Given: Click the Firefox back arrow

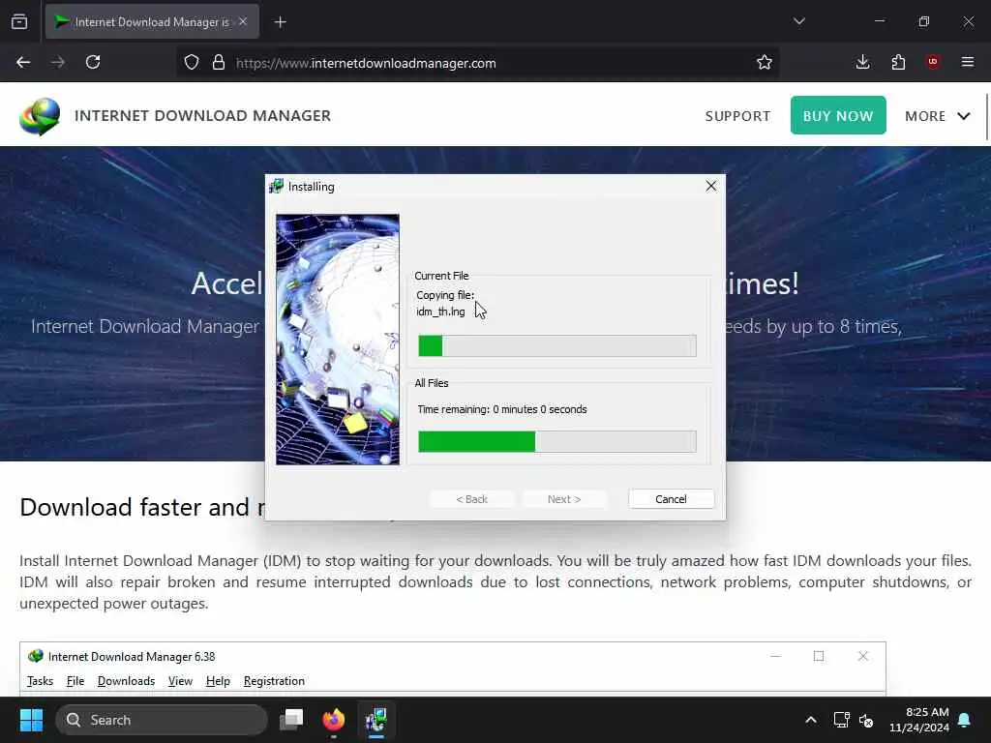Looking at the screenshot, I should pyautogui.click(x=23, y=63).
